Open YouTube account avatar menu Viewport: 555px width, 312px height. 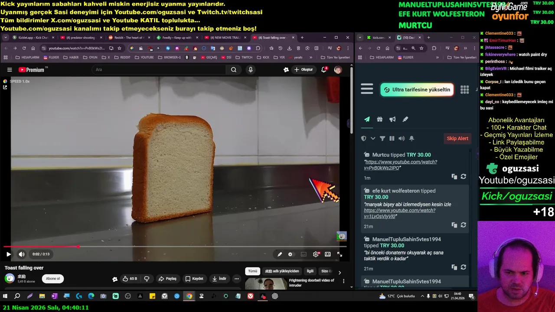338,70
